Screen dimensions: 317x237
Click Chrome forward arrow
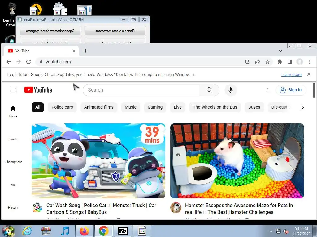[19, 62]
